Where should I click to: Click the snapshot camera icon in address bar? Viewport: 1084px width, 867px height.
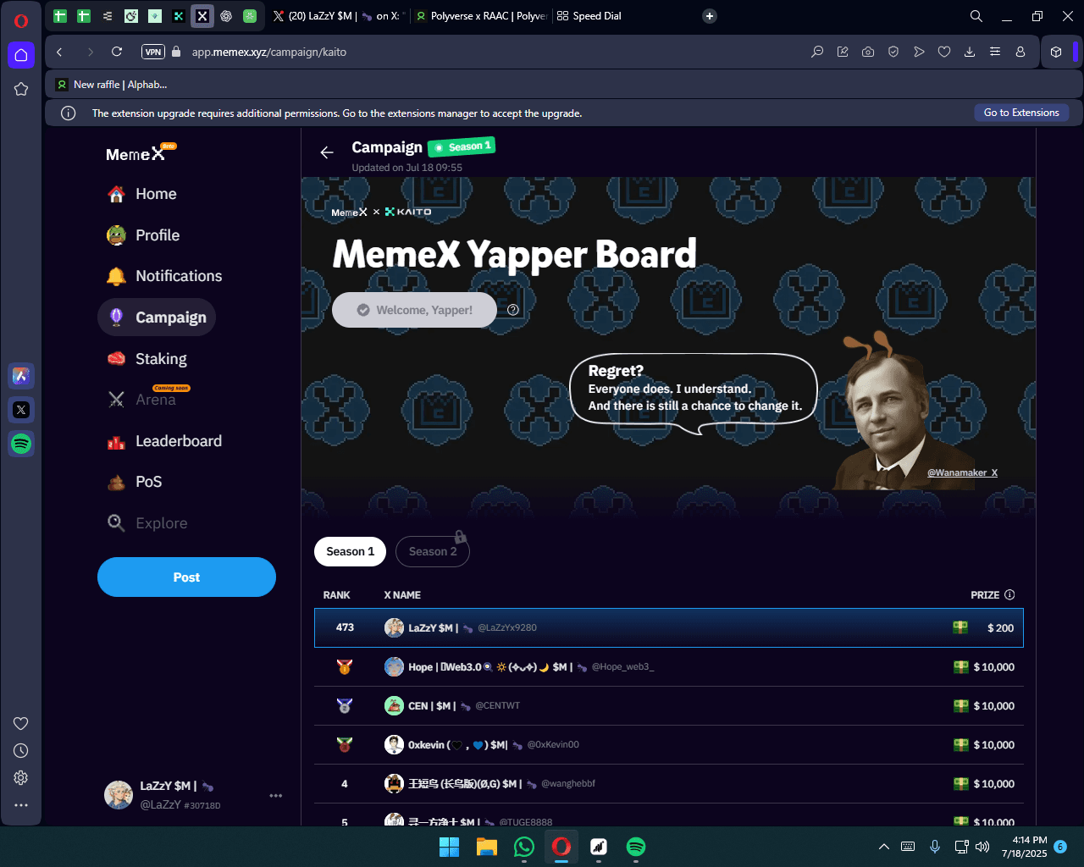click(868, 52)
